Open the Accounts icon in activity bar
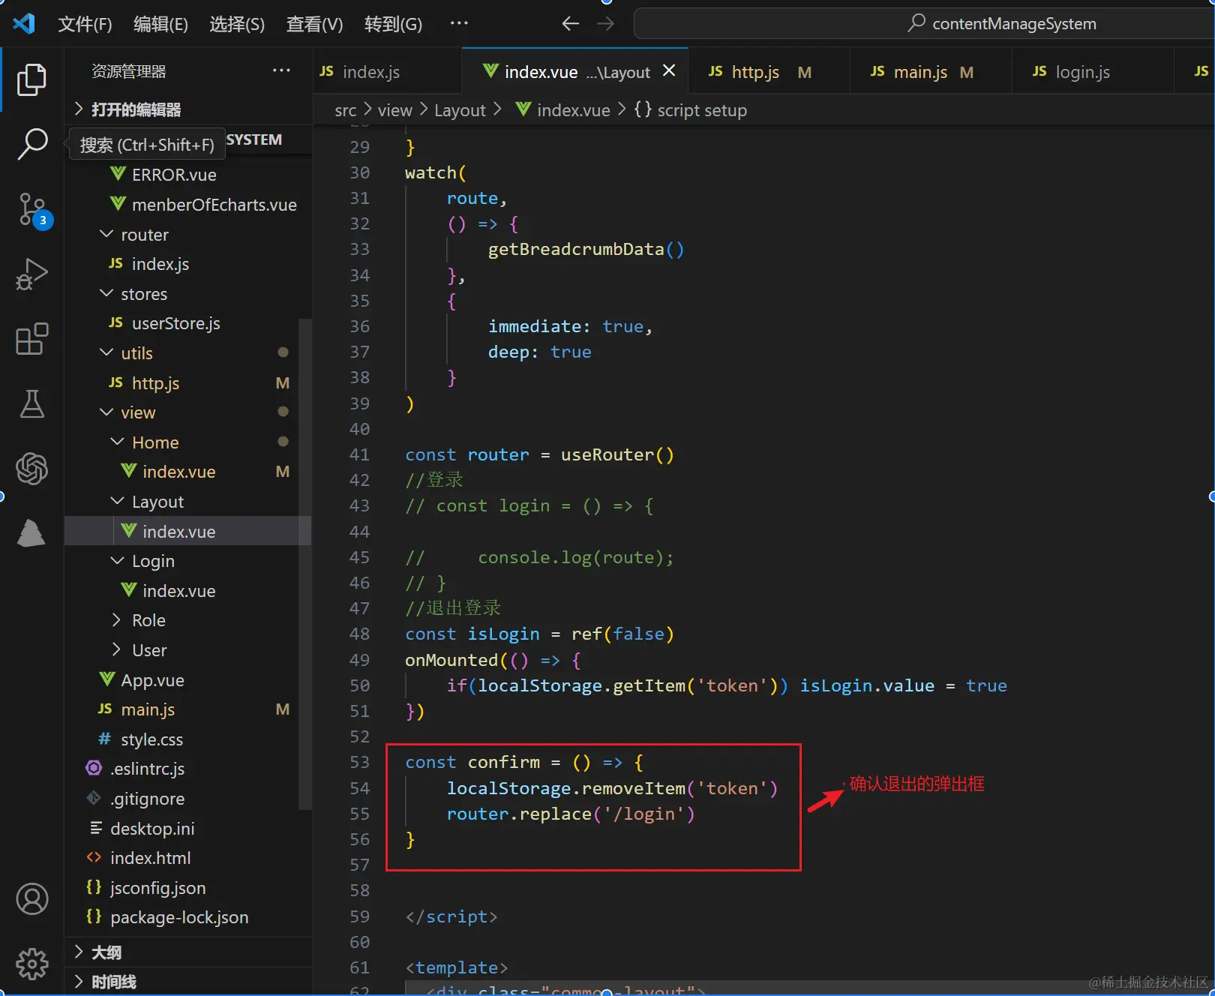The width and height of the screenshot is (1215, 996). [31, 898]
